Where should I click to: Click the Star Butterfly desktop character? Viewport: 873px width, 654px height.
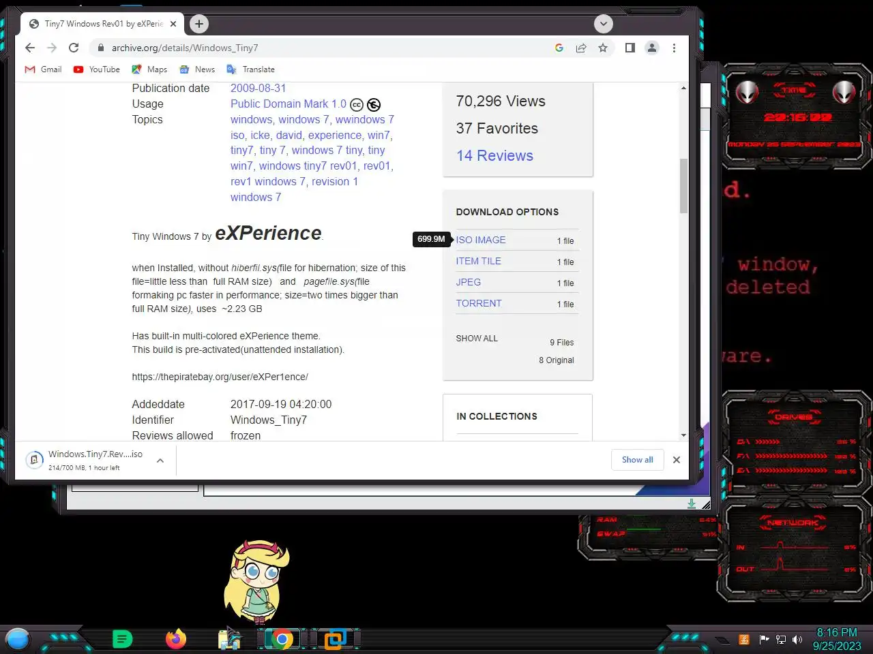point(256,581)
